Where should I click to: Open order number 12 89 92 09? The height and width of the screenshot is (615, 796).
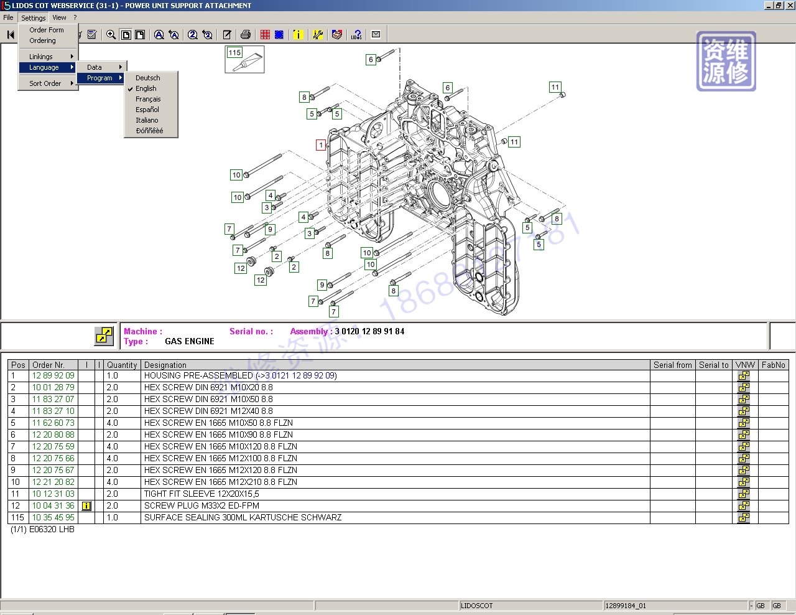tap(53, 375)
